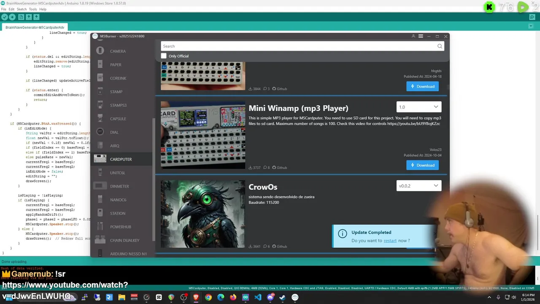The height and width of the screenshot is (304, 540).
Task: Open the Arduino Sketch menu
Action: 22,9
